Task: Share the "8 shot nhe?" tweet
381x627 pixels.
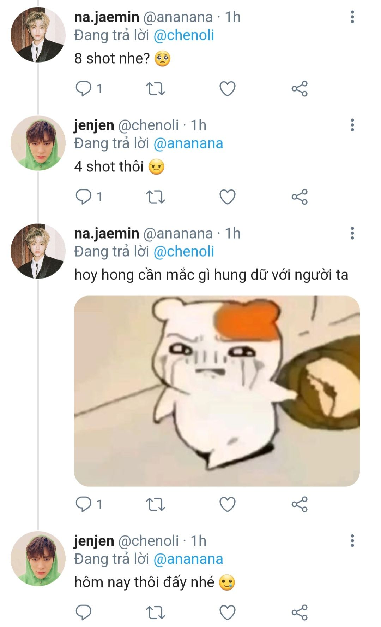Action: click(x=300, y=89)
